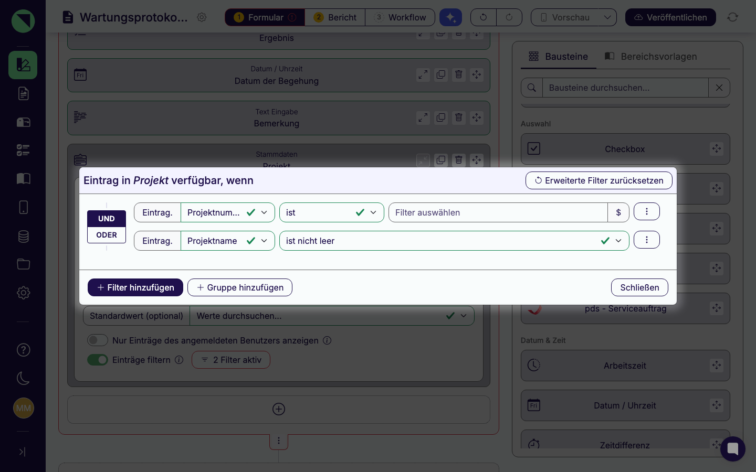The image size is (756, 472).
Task: Click Filter auswählen input field
Action: point(498,212)
